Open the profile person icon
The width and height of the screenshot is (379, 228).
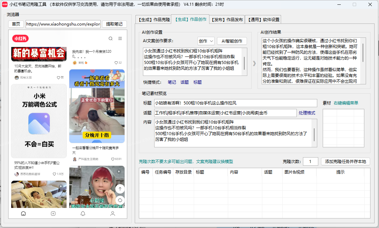tap(113, 213)
